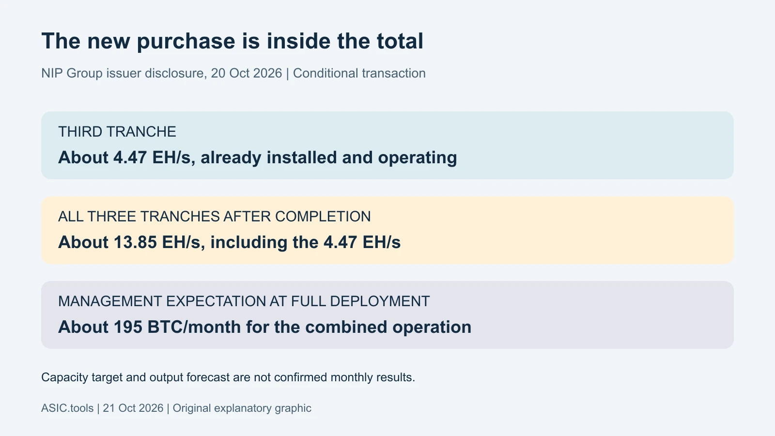The height and width of the screenshot is (436, 775).
Task: Click MANAGEMENT EXPECTATION AT FULL DEPLOYMENT label
Action: 244,301
